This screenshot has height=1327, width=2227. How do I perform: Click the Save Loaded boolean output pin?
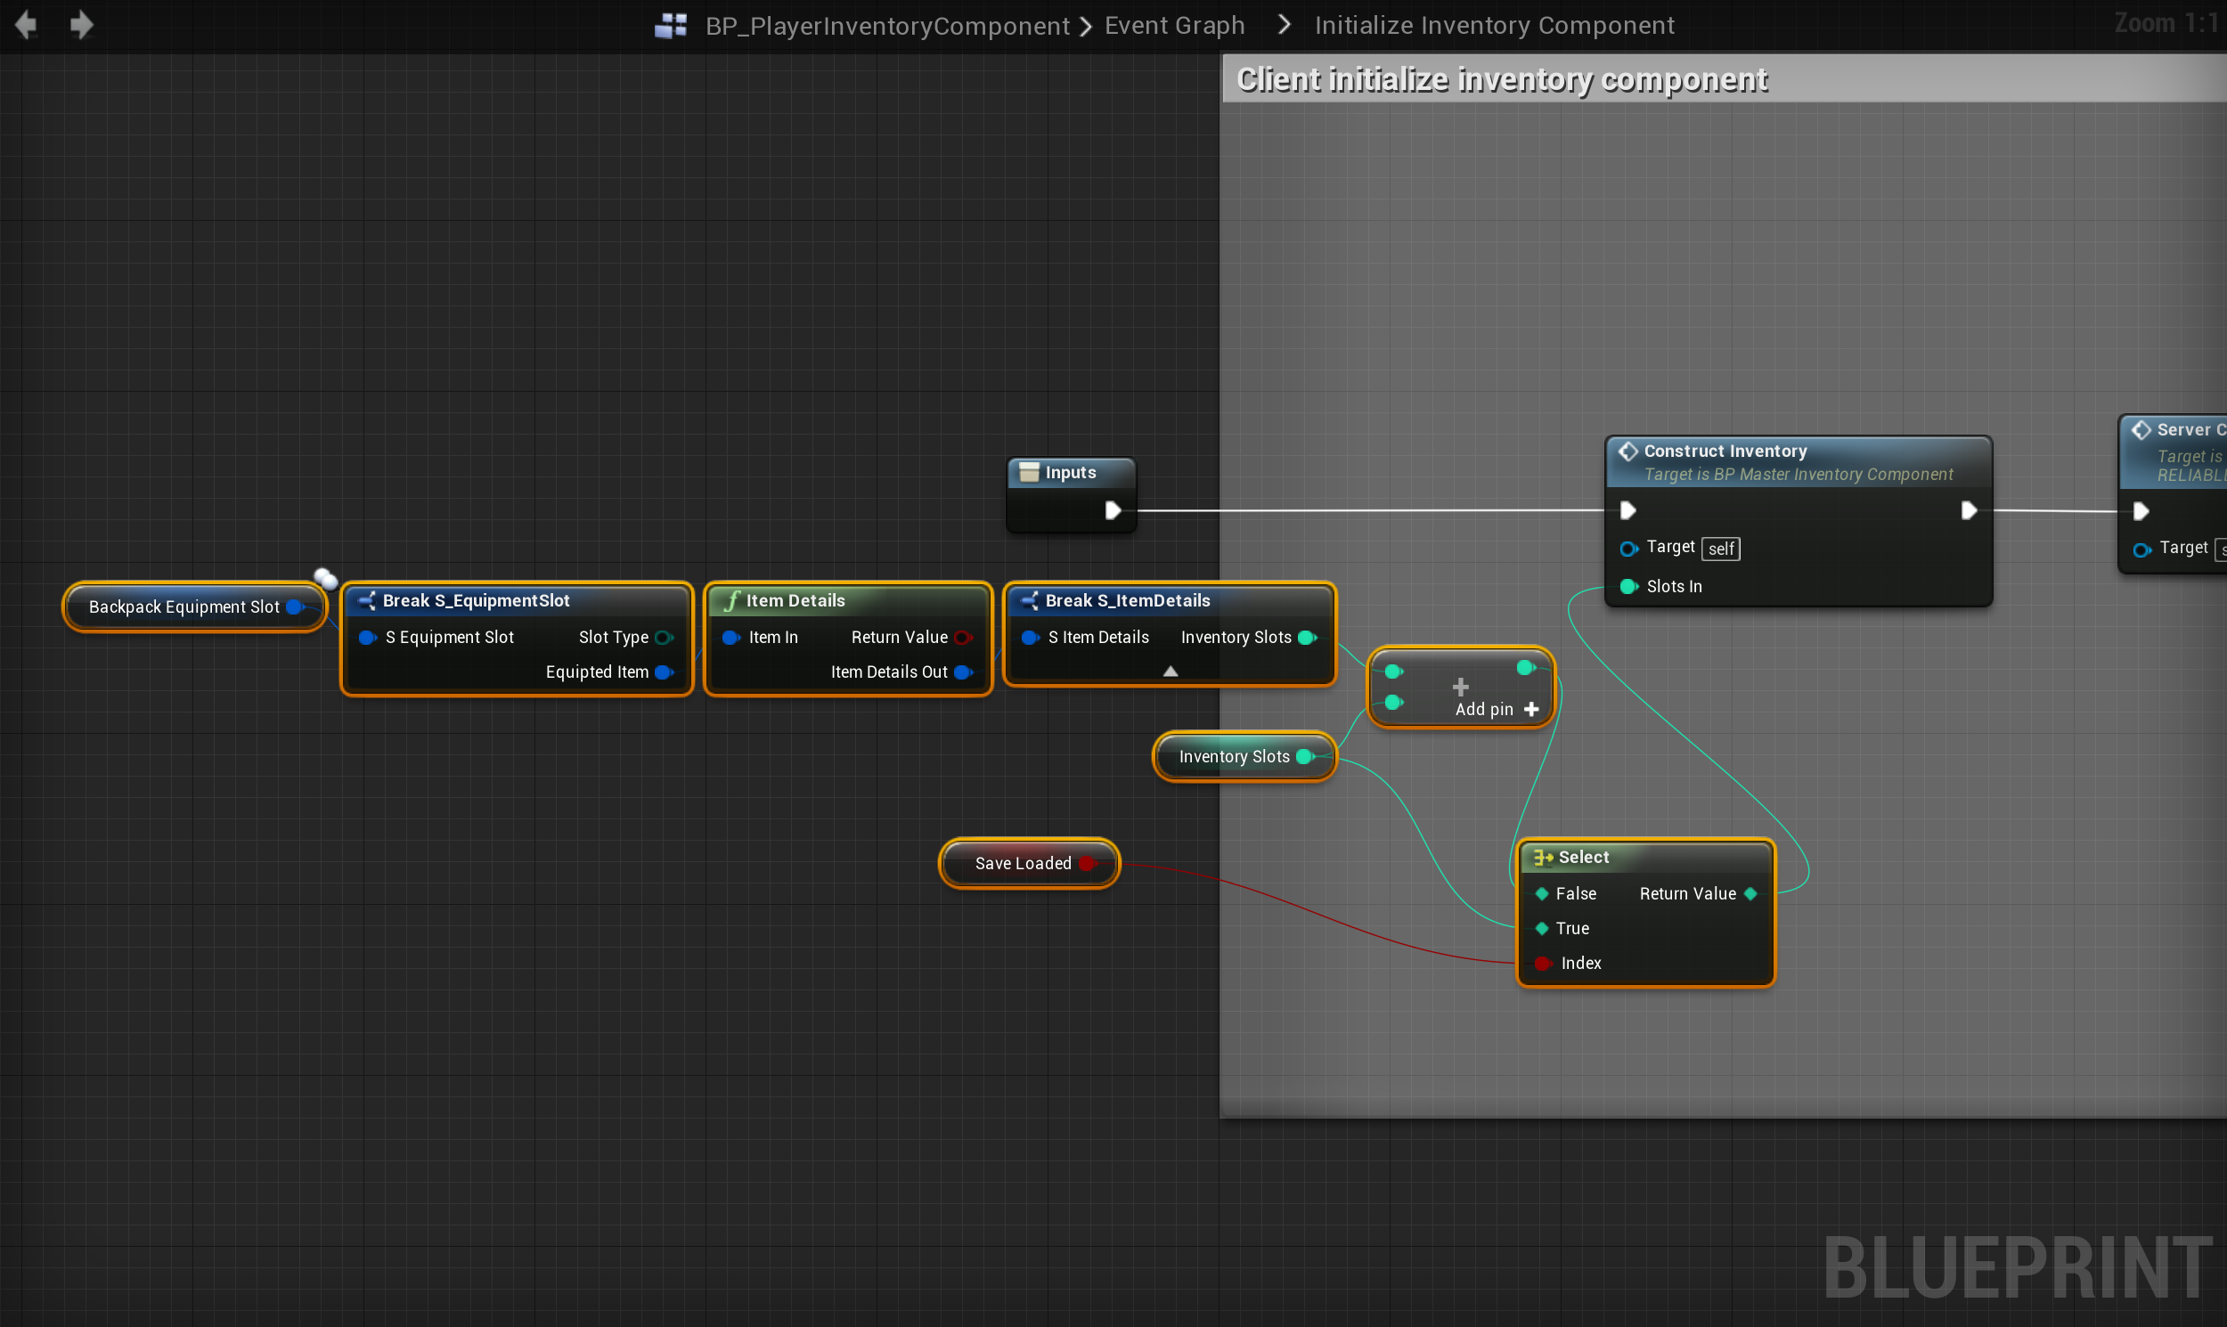1088,864
